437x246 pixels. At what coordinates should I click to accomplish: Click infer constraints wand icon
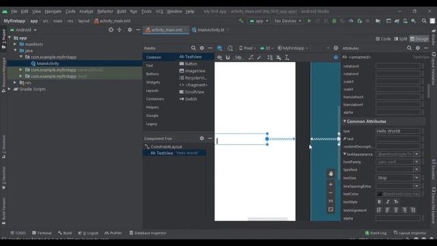tap(259, 57)
